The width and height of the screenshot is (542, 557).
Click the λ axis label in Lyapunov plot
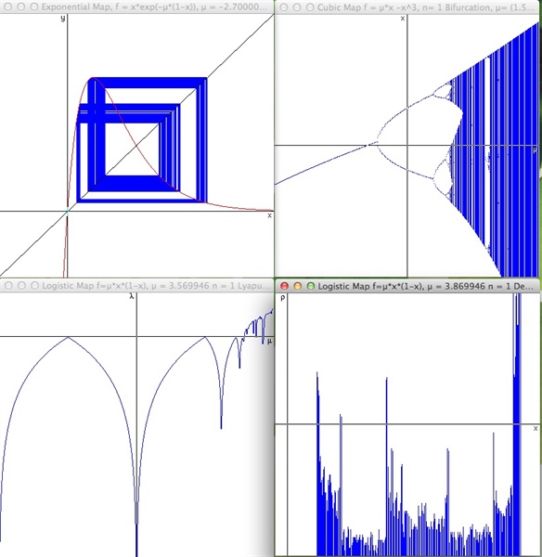tap(132, 296)
